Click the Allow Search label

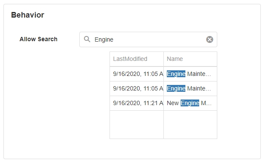click(38, 39)
